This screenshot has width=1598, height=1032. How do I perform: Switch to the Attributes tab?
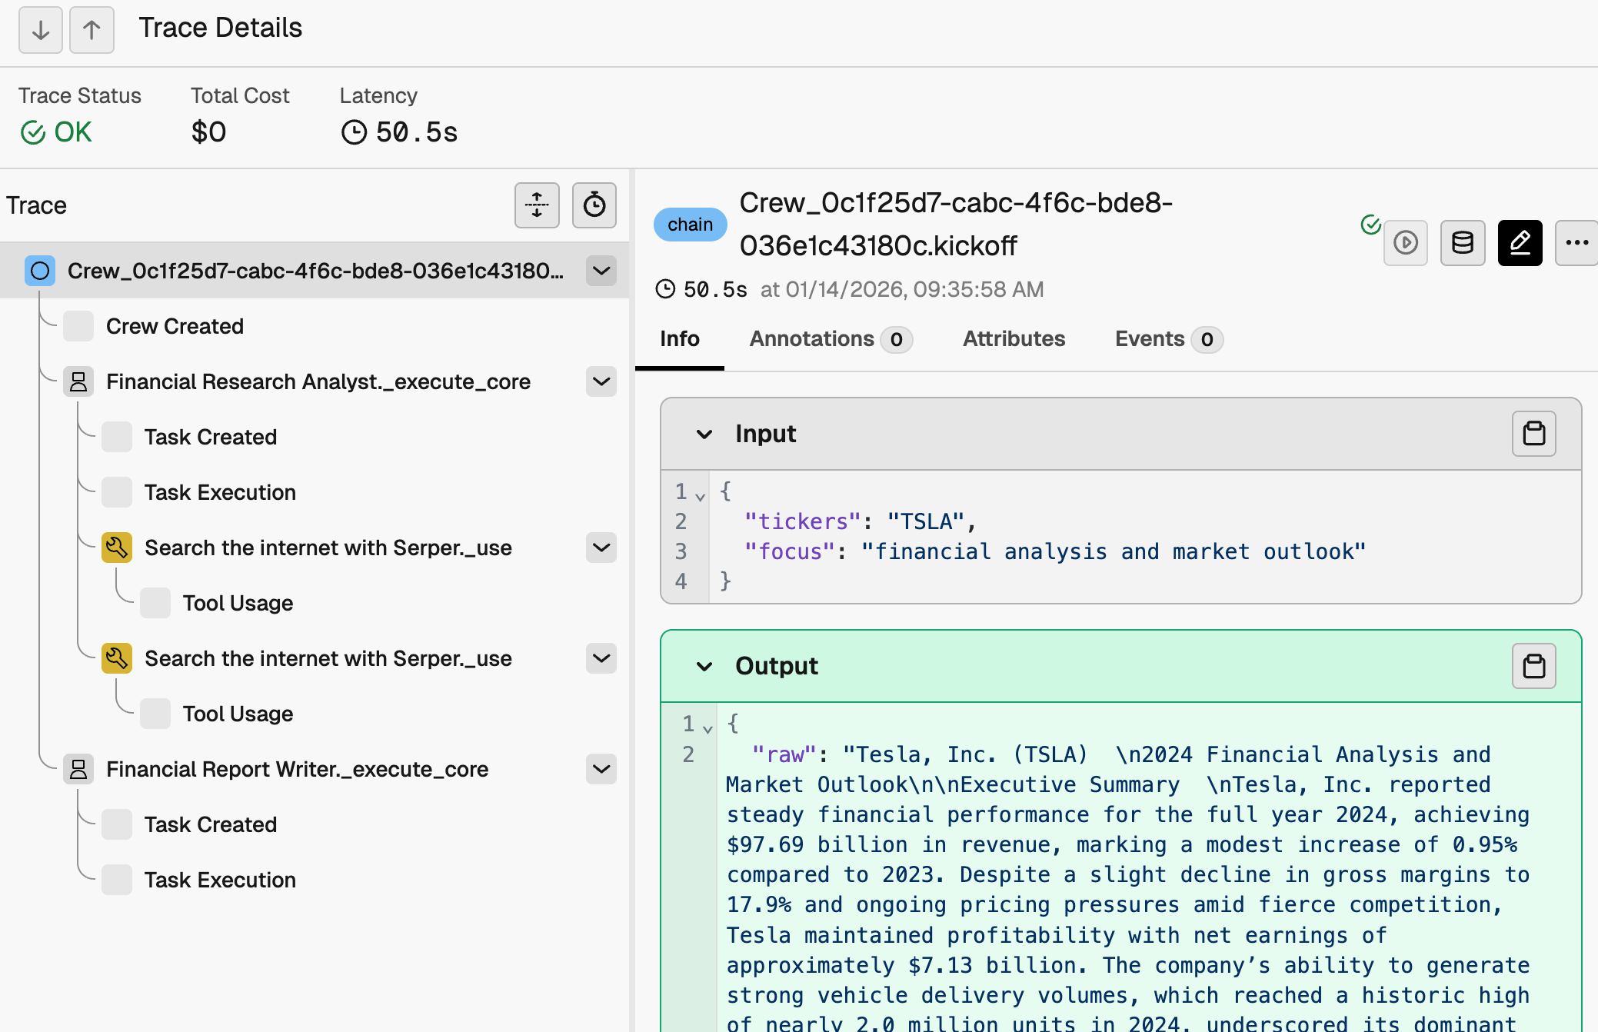click(x=1014, y=339)
